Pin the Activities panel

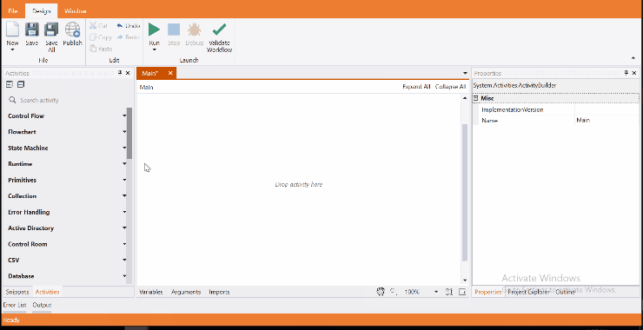[120, 73]
